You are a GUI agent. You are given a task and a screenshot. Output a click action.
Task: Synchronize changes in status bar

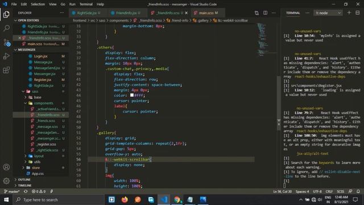point(26,191)
